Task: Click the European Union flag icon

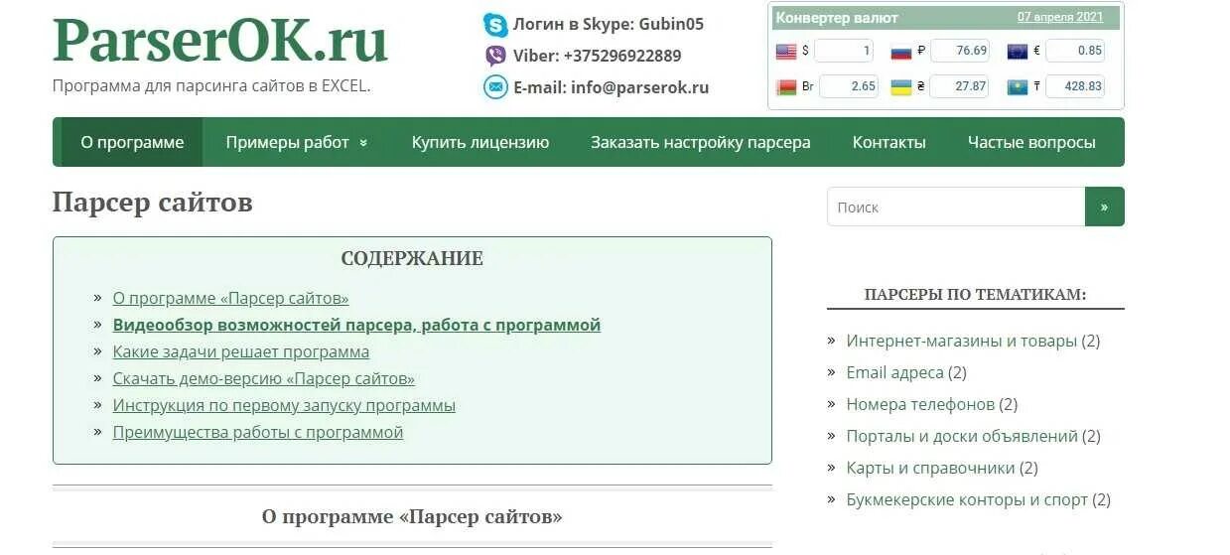Action: [1018, 51]
